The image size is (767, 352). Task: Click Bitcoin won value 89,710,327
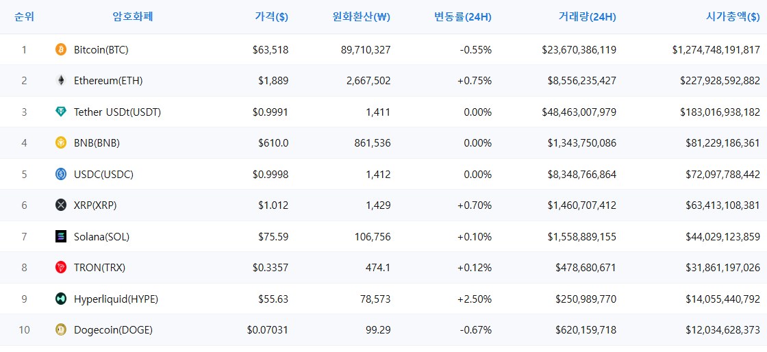coord(367,50)
